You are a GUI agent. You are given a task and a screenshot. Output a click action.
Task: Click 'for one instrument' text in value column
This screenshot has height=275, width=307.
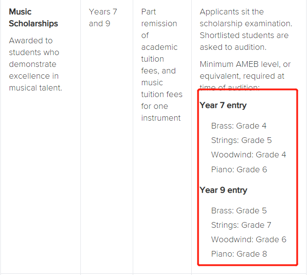pos(161,112)
